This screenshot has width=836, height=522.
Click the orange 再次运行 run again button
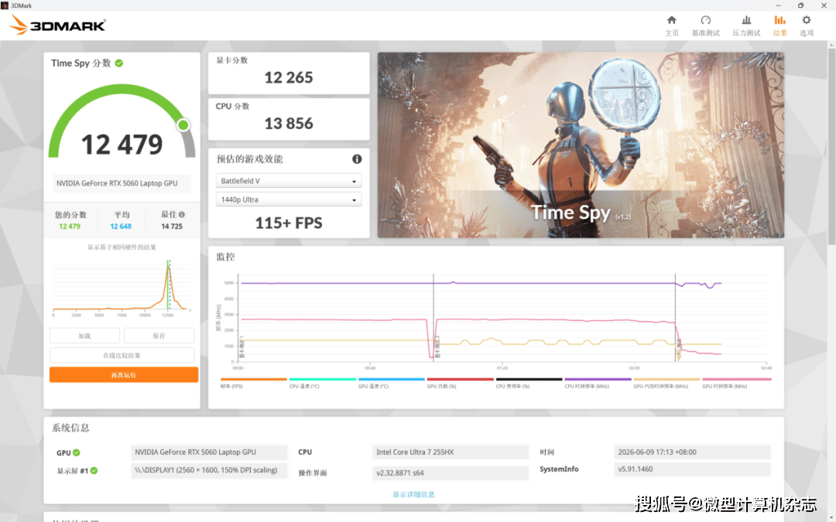(124, 374)
